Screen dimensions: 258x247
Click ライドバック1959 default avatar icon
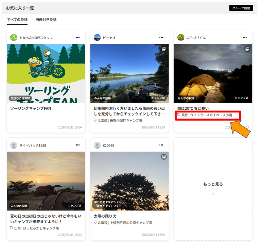point(14,145)
